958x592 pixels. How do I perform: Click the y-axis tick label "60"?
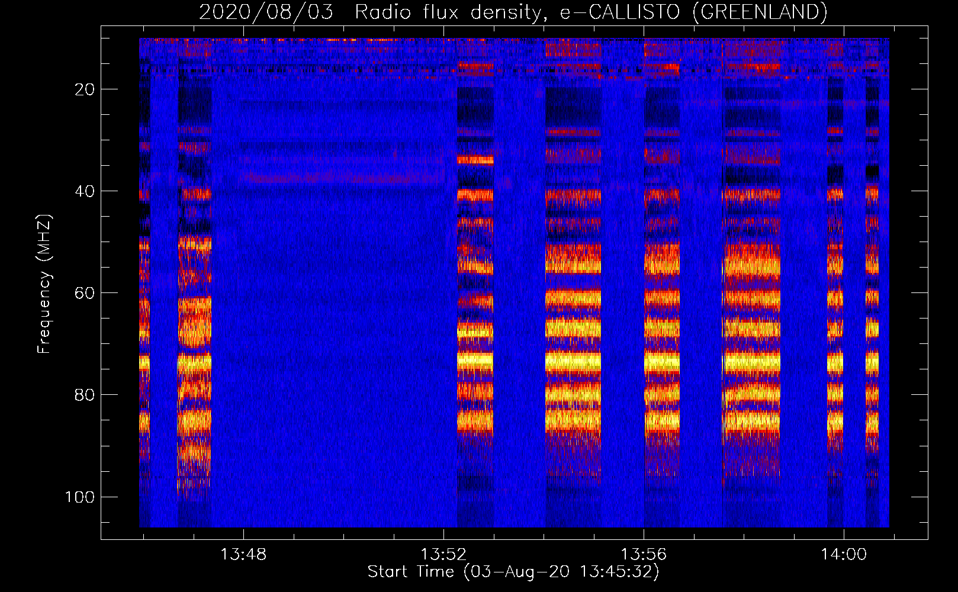coord(85,293)
